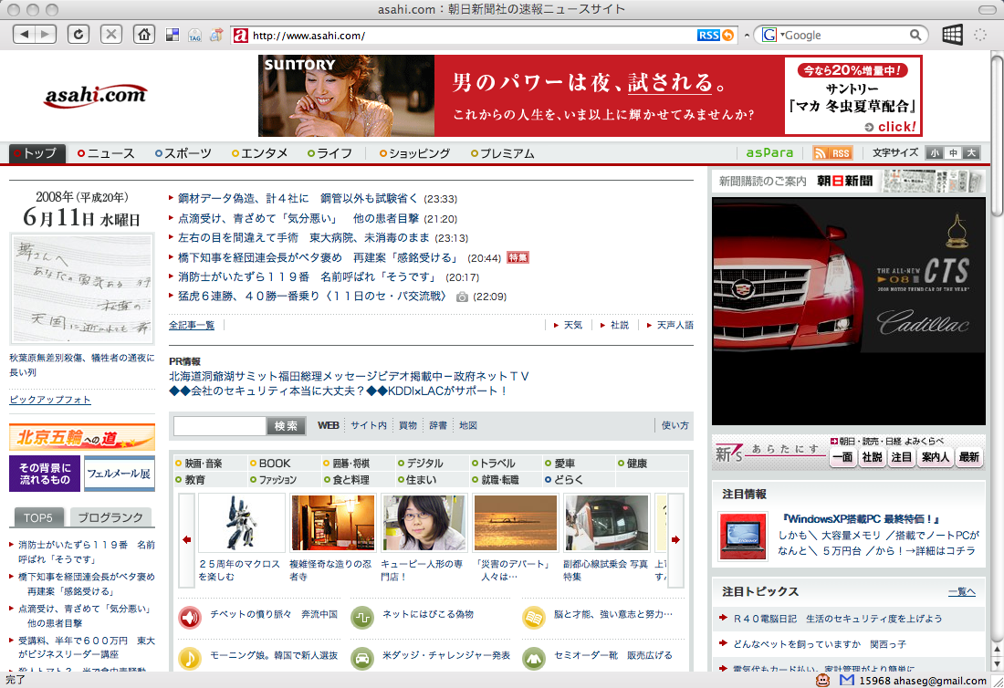Screen dimensions: 1004x688
Task: Open the 一面 tab in 新s section
Action: pyautogui.click(x=843, y=457)
